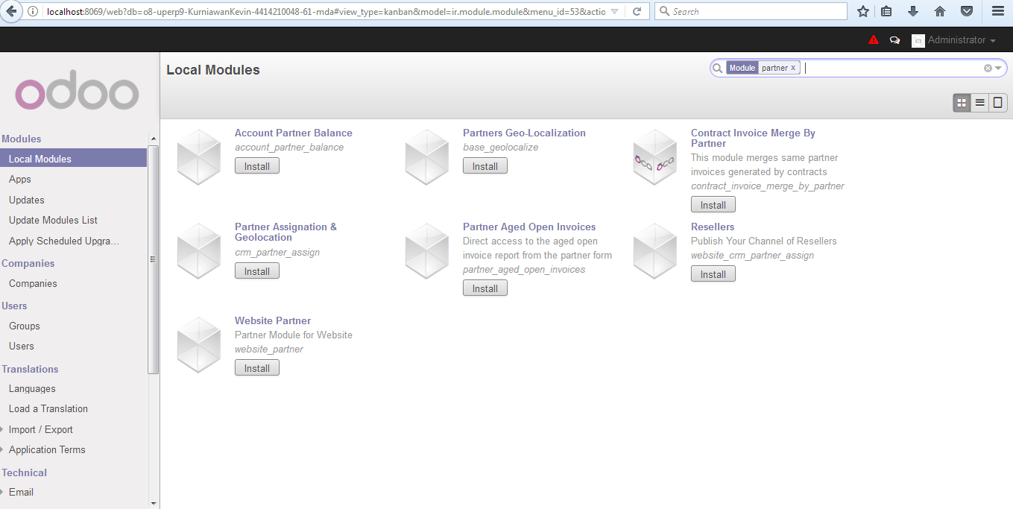Bookmark the page with the star icon
This screenshot has width=1013, height=509.
pos(862,11)
